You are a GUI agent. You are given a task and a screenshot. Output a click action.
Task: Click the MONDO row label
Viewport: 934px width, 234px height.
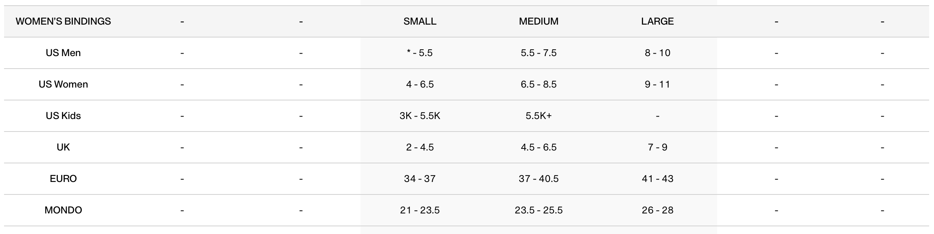[63, 210]
